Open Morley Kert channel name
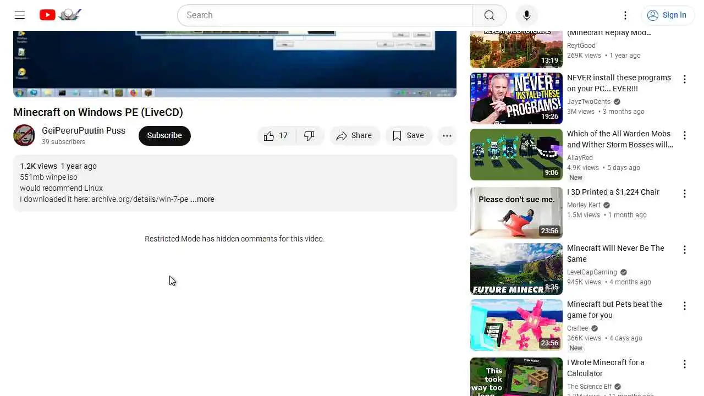 (584, 205)
